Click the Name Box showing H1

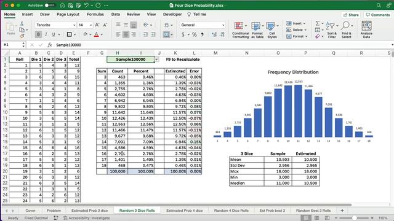click(12, 45)
